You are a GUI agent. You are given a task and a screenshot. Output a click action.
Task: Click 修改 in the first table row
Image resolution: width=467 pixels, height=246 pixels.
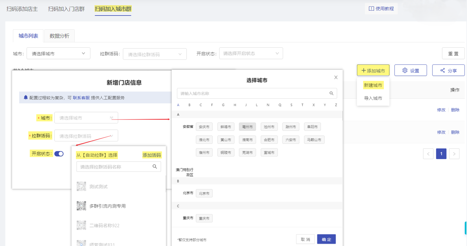(x=441, y=110)
